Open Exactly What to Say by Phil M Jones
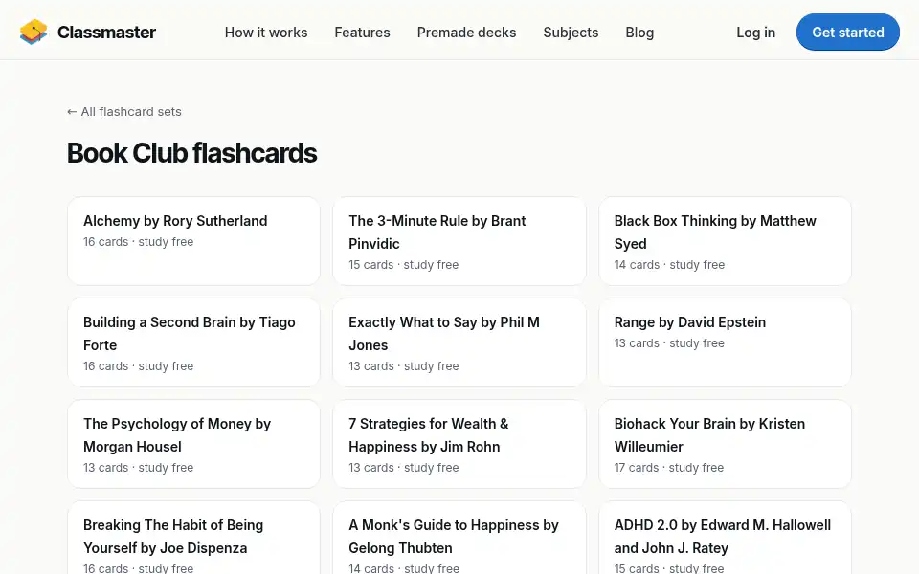 [x=459, y=342]
